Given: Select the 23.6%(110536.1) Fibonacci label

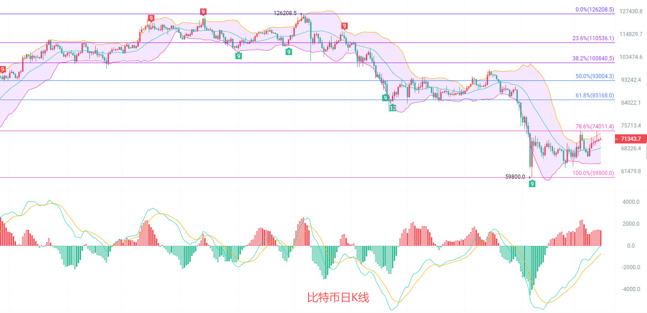Looking at the screenshot, I should (593, 38).
